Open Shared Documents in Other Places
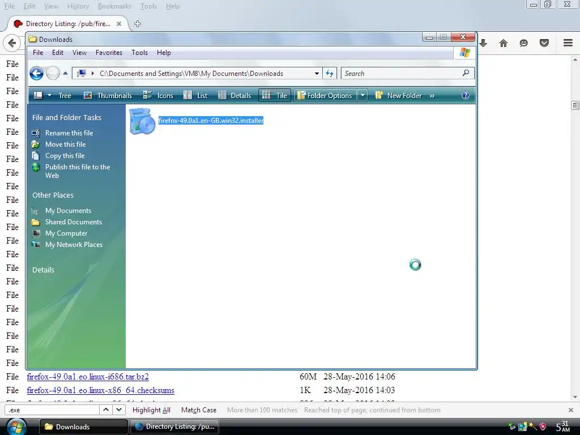This screenshot has height=435, width=580. [73, 222]
